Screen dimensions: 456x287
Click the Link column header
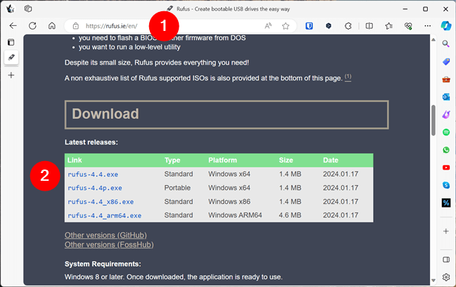click(x=75, y=160)
